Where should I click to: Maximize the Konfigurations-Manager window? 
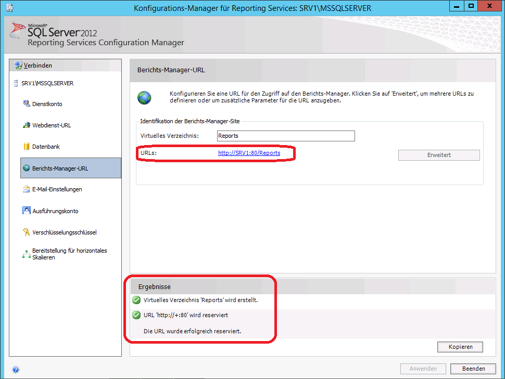coord(471,6)
